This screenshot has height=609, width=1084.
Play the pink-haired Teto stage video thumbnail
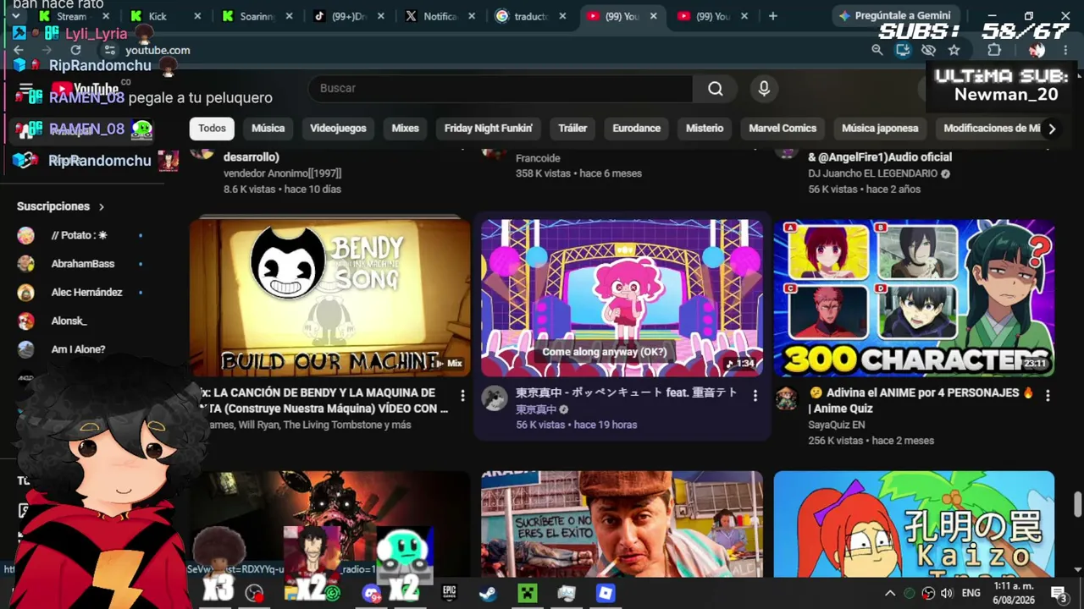622,298
